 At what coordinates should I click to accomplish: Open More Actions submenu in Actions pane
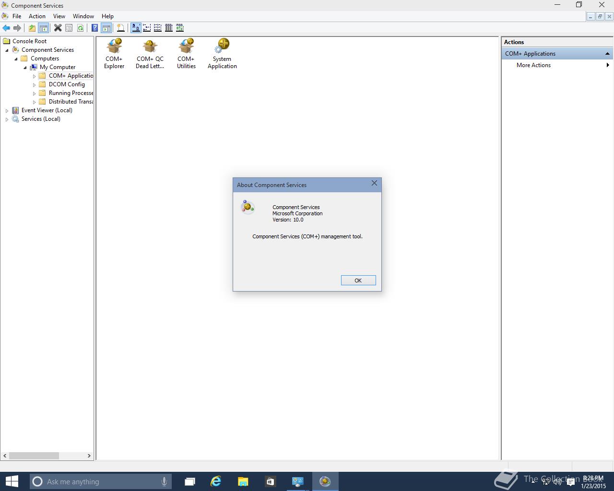pyautogui.click(x=556, y=65)
